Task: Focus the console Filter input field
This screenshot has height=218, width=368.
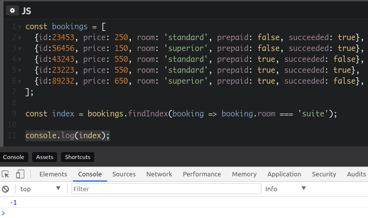Action: pyautogui.click(x=166, y=189)
